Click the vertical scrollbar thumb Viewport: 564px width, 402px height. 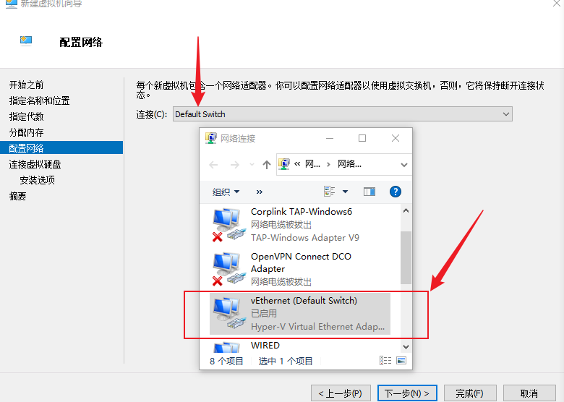click(x=406, y=258)
